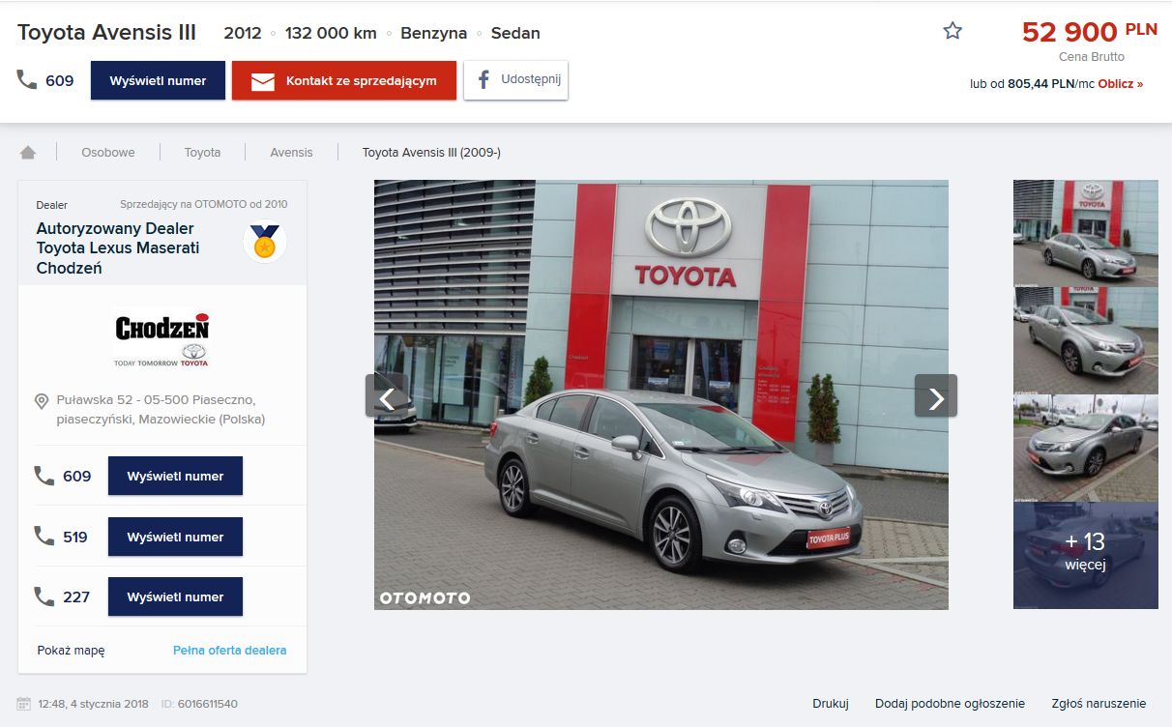Click the dealer gold medal badge
The height and width of the screenshot is (727, 1172).
click(x=264, y=242)
